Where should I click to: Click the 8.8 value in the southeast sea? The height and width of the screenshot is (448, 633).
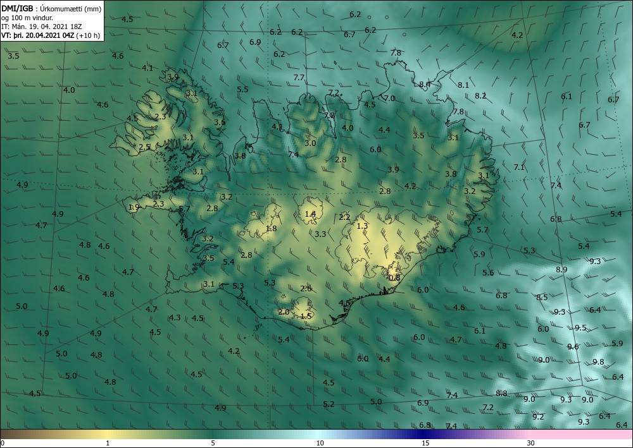[x=501, y=393]
